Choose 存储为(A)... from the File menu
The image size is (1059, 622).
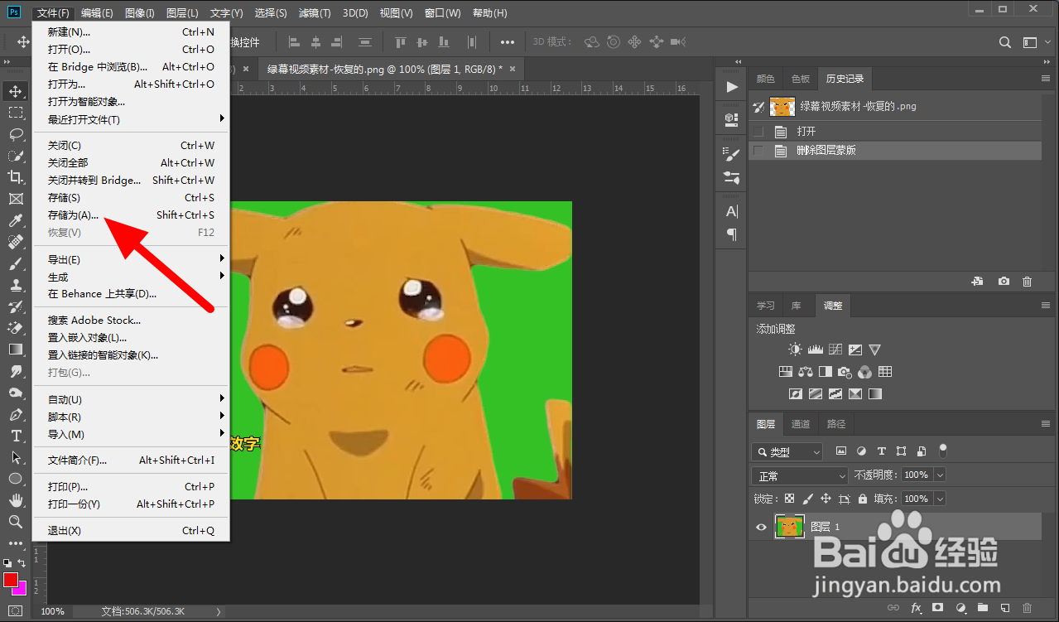point(73,215)
